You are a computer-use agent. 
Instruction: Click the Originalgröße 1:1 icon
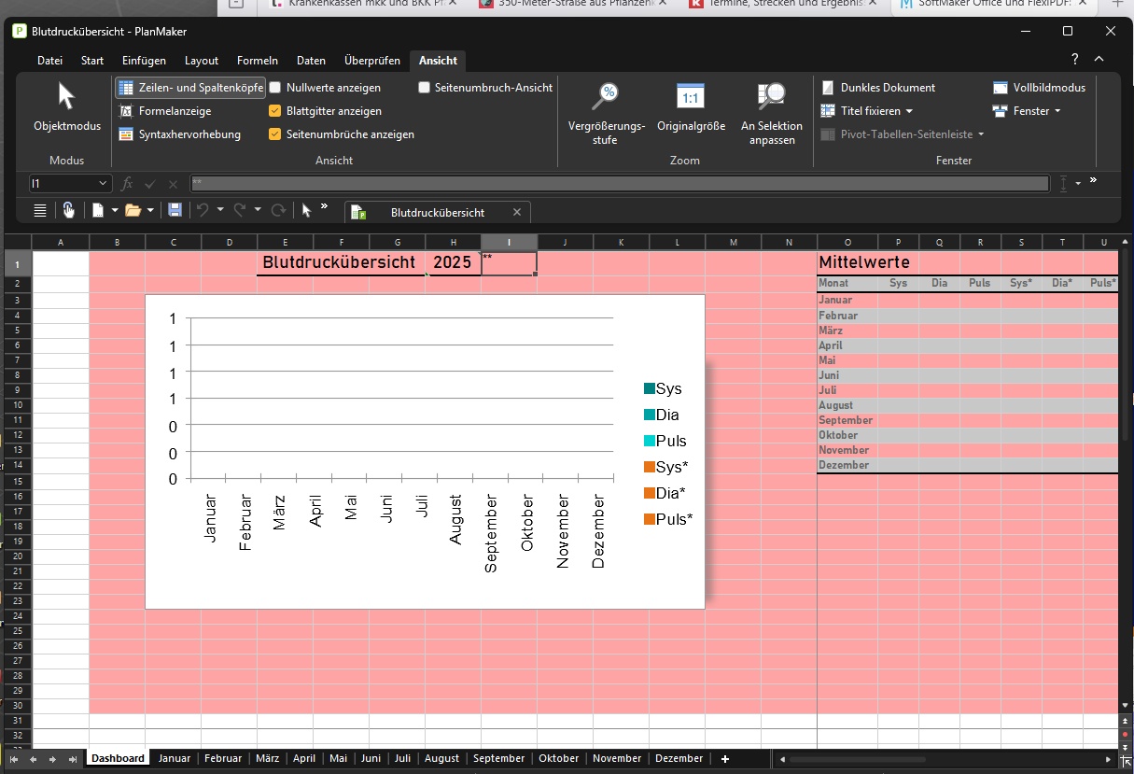coord(691,96)
